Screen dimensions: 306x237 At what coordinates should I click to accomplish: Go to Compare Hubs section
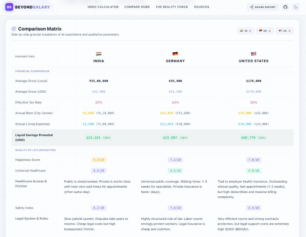pyautogui.click(x=137, y=7)
